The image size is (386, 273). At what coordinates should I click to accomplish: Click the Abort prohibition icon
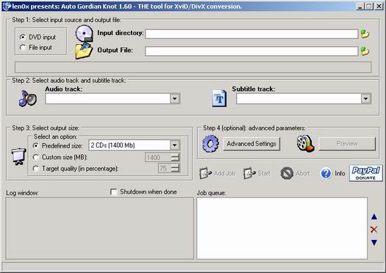287,173
